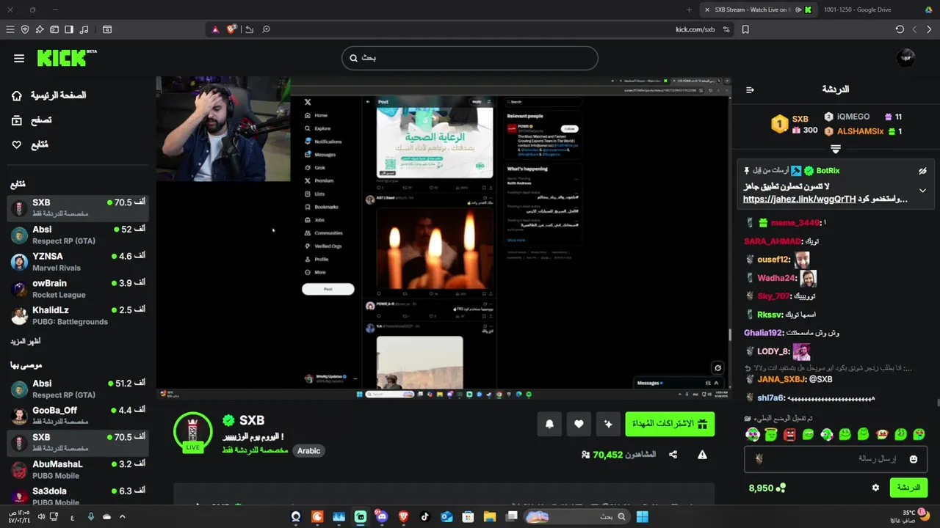
Task: Open Windows Start button
Action: (x=642, y=517)
